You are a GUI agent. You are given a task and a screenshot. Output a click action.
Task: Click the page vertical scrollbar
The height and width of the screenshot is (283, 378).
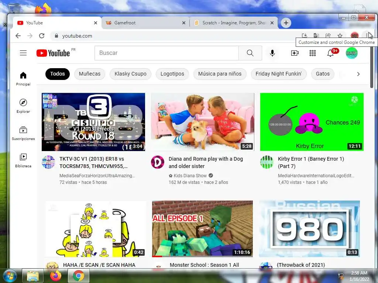point(372,68)
